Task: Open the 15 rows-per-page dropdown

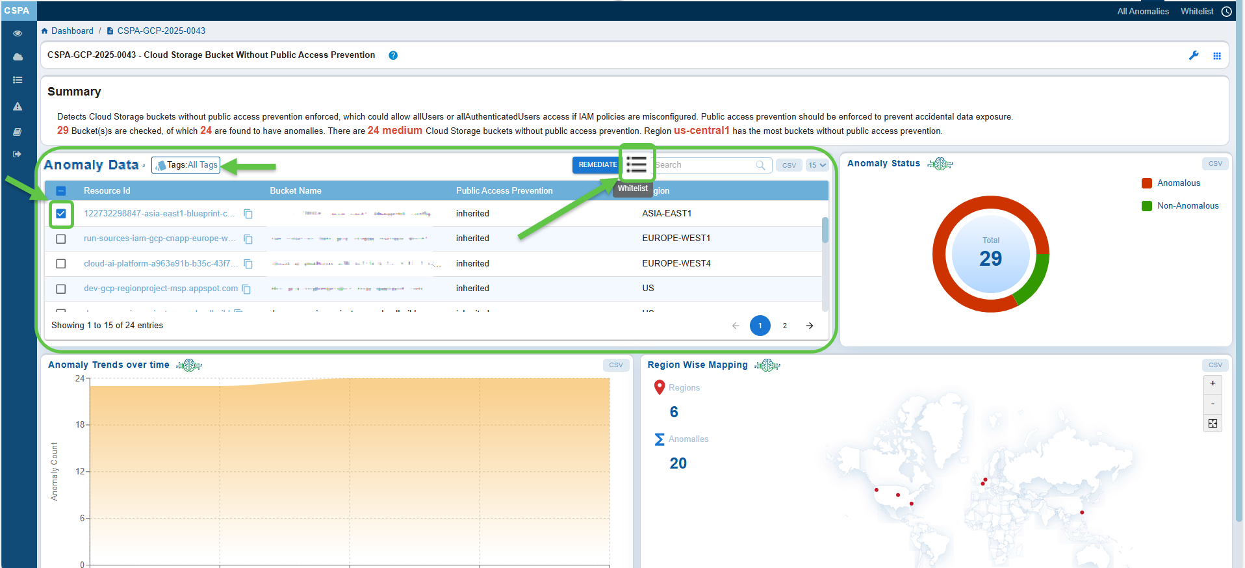Action: tap(817, 165)
